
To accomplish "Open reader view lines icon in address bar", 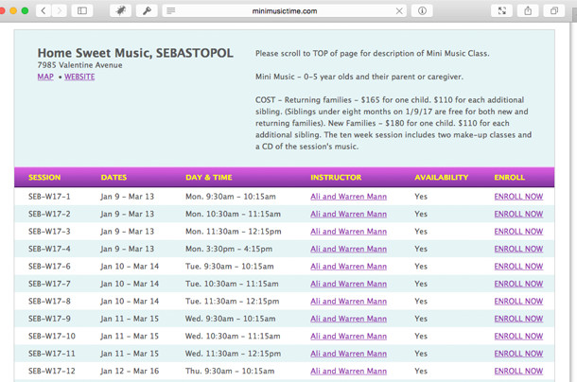I will 171,10.
